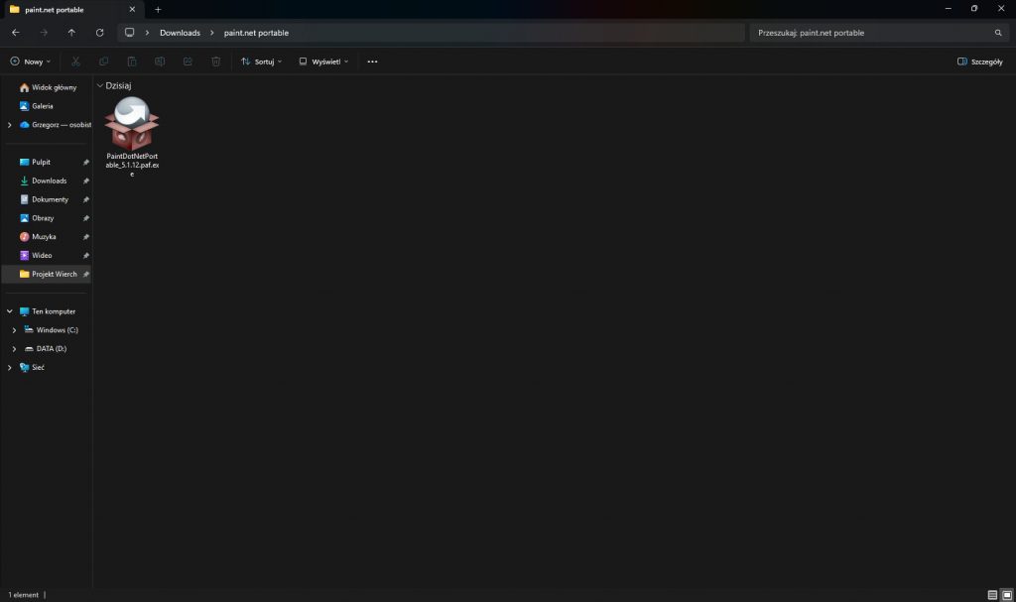Open the Nowy dropdown menu
The image size is (1016, 602).
(30, 61)
